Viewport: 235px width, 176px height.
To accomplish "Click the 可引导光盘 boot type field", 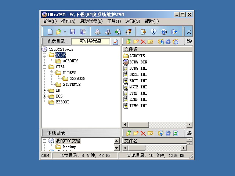I will [x=91, y=41].
